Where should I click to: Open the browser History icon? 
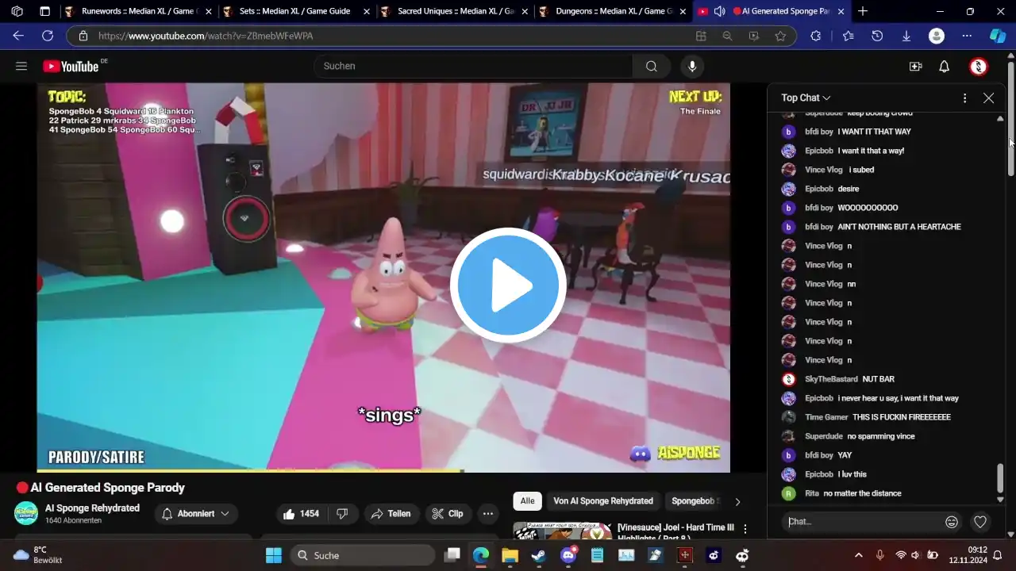click(x=877, y=36)
